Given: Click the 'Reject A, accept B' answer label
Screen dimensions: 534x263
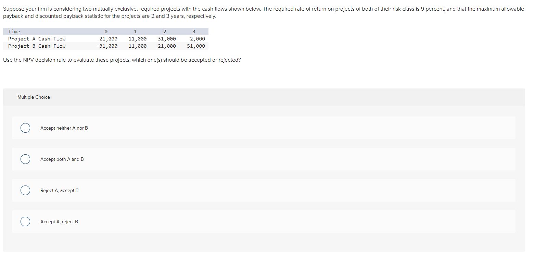Looking at the screenshot, I should [59, 190].
